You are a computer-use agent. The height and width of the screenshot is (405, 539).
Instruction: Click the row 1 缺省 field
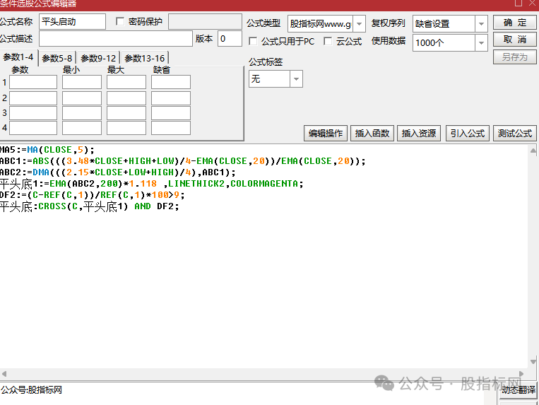click(171, 82)
